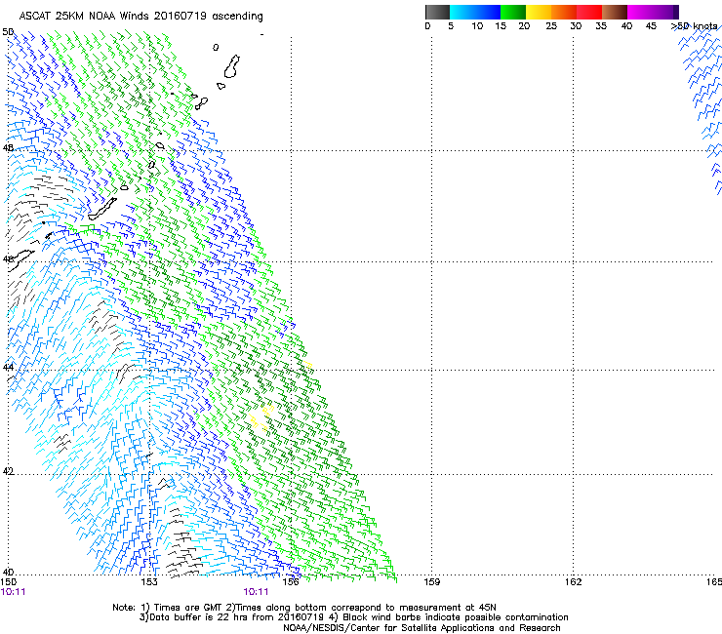Click the brown 35-40 knots legend segment
The width and height of the screenshot is (722, 634).
click(x=615, y=12)
